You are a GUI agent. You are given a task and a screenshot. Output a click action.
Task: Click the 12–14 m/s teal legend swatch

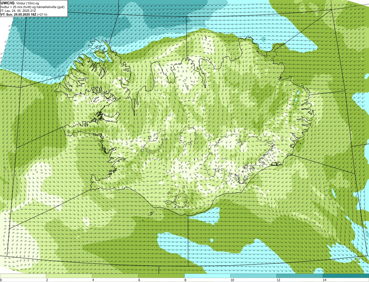(x=300, y=276)
